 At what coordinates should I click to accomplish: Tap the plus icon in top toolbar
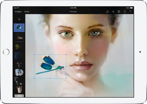[113, 12]
